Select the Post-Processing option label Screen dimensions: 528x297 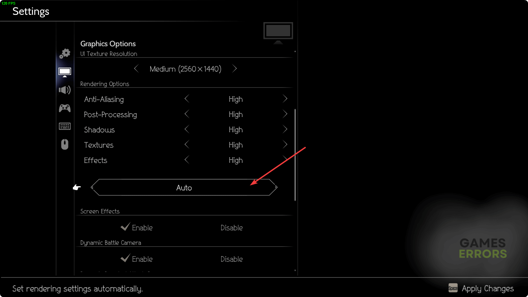coord(110,115)
